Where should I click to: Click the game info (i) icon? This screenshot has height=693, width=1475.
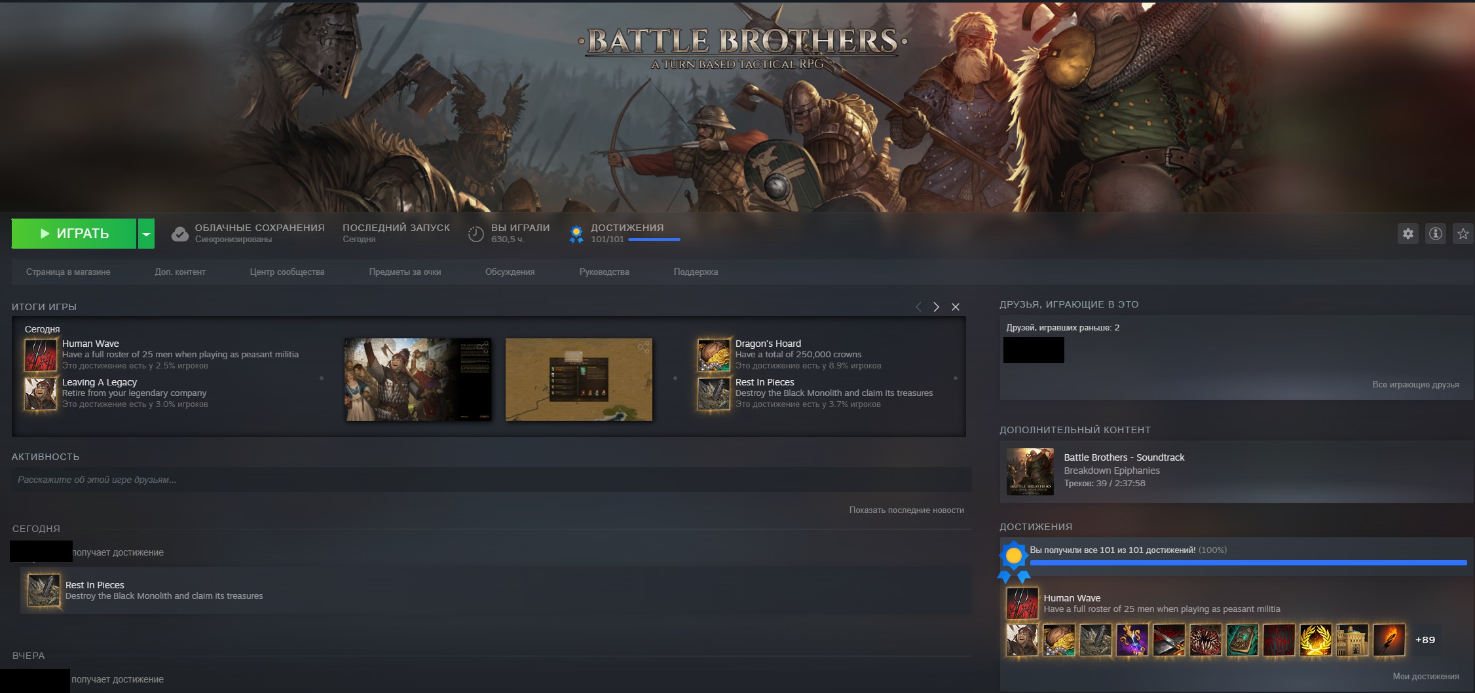point(1435,234)
